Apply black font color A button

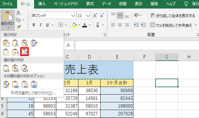coord(85,25)
